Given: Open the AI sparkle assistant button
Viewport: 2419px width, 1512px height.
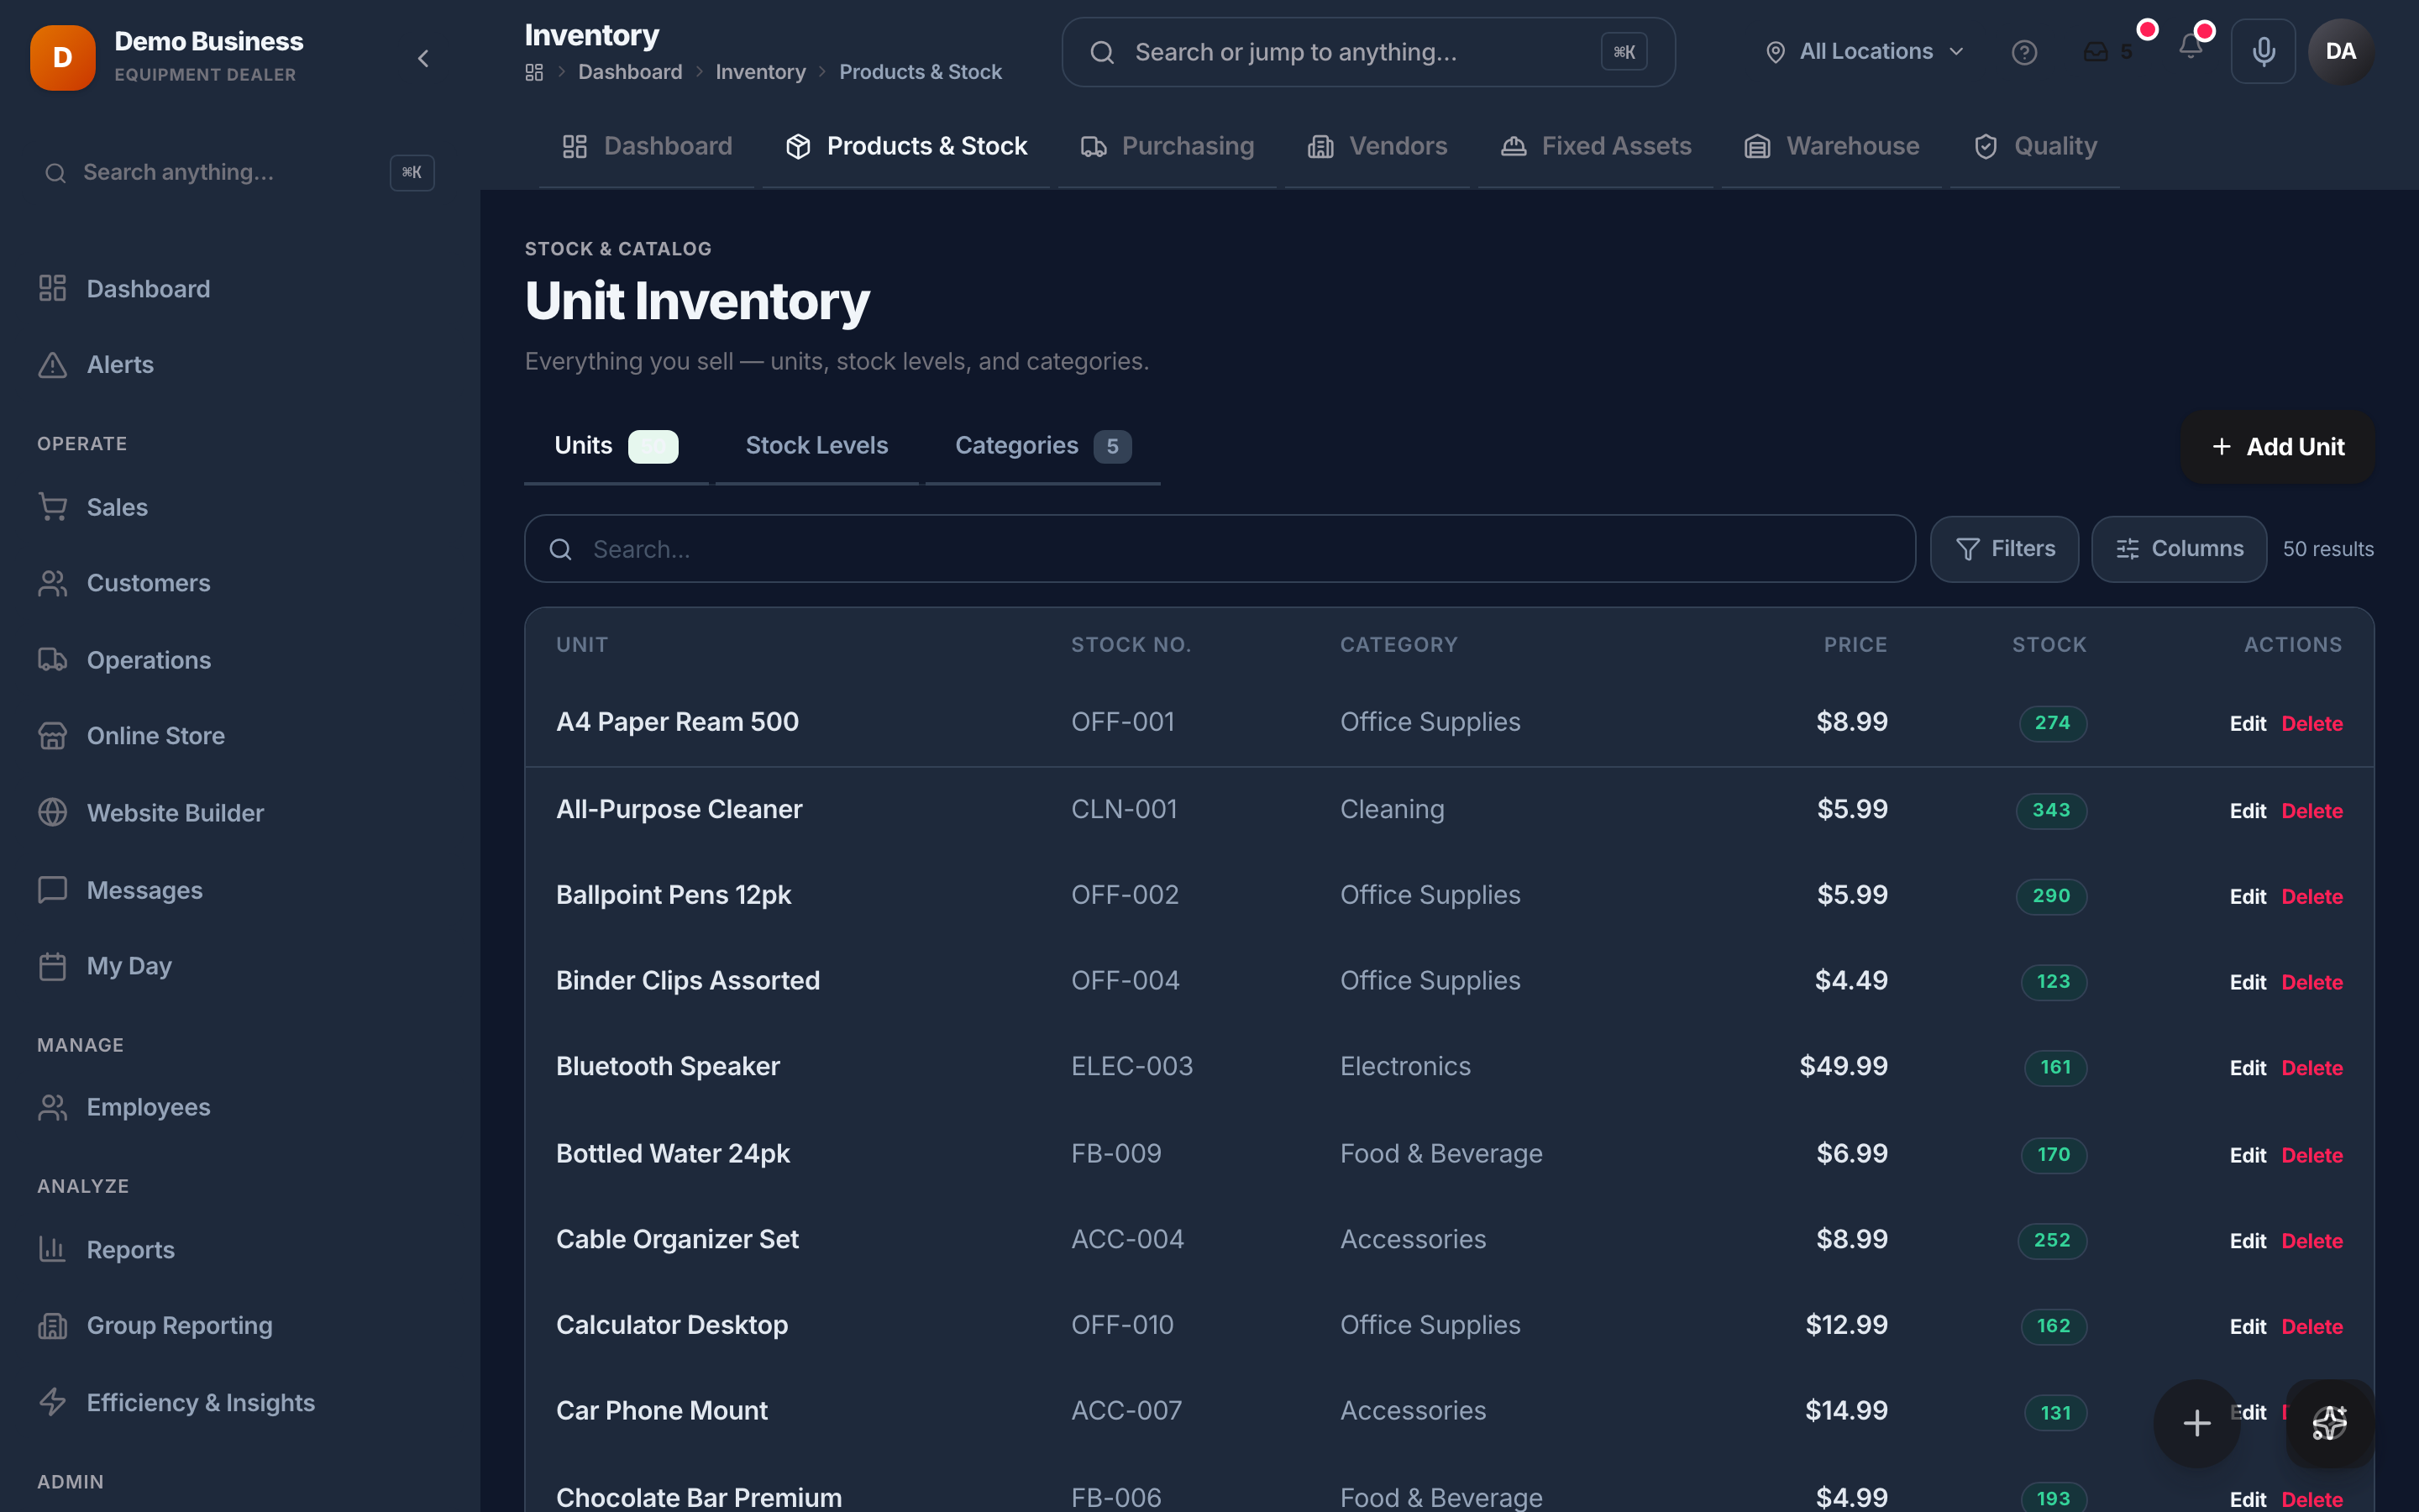Looking at the screenshot, I should (x=2330, y=1423).
